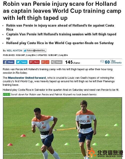Click the +1 Google button
125x159 pixels.
(x=47, y=62)
